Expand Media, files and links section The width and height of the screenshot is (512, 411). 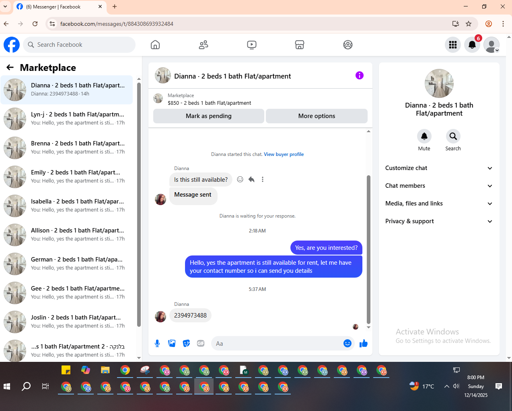coord(439,203)
